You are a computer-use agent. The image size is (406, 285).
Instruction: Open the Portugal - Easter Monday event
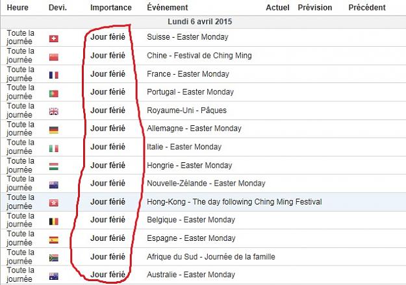[x=190, y=92]
